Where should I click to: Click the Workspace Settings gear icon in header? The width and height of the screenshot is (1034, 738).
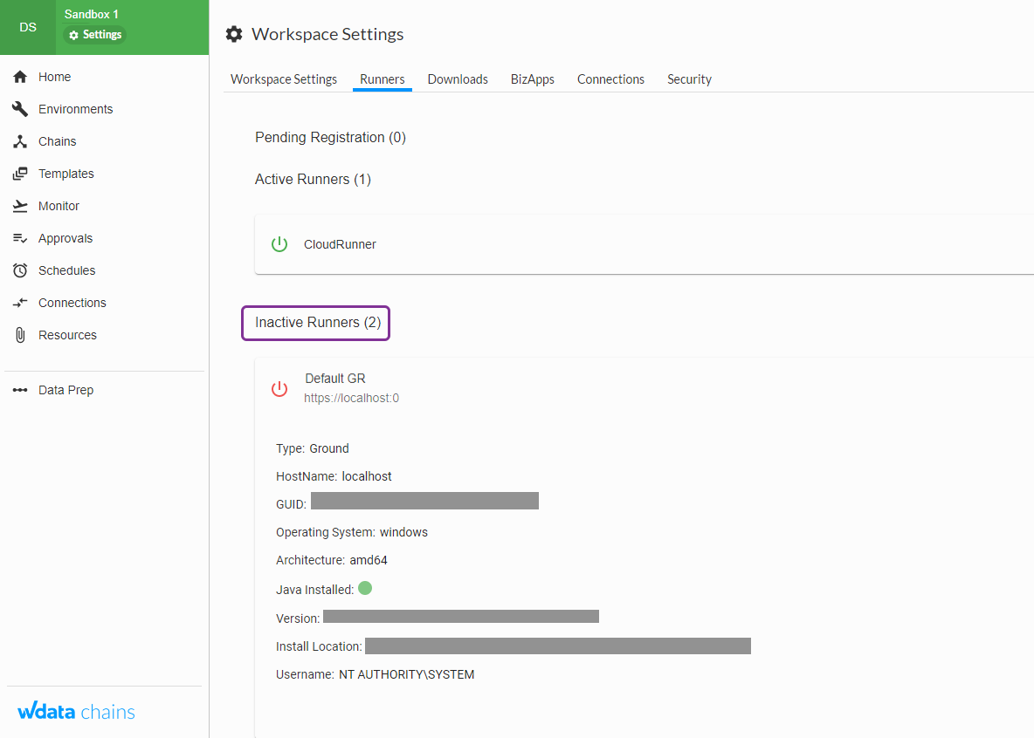pos(234,34)
